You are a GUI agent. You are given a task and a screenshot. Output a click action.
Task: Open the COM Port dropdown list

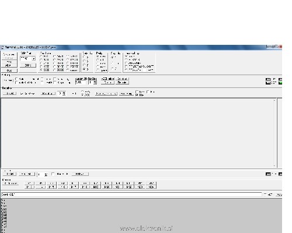pyautogui.click(x=34, y=58)
